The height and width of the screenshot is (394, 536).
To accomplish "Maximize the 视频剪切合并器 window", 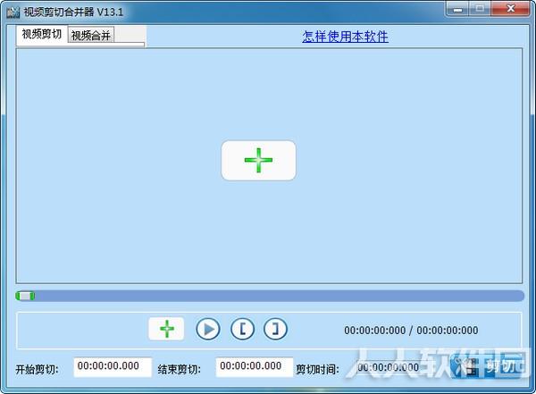I will (x=480, y=9).
